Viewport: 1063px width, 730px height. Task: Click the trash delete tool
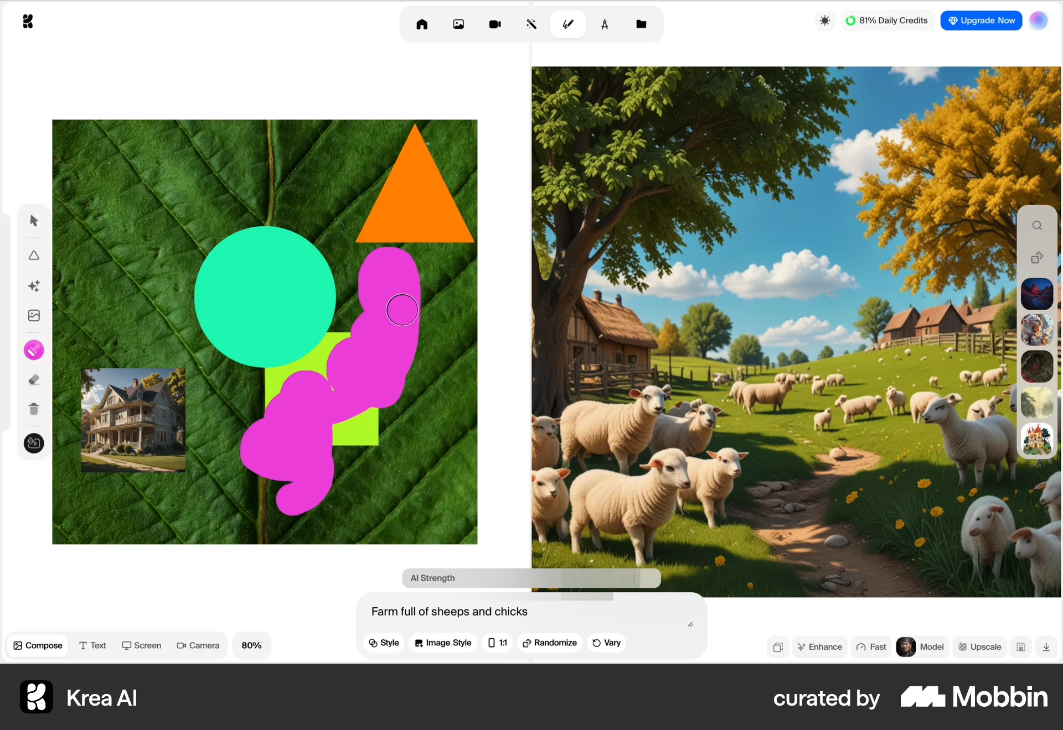(x=34, y=409)
